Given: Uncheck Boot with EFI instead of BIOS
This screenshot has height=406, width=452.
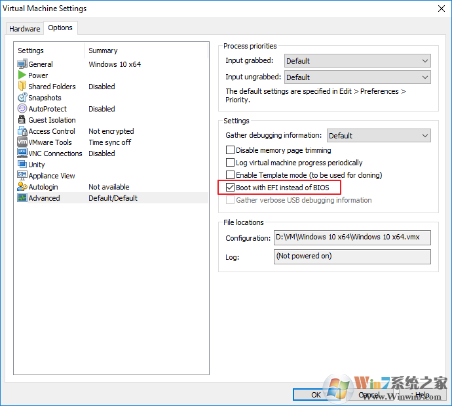Looking at the screenshot, I should pyautogui.click(x=230, y=188).
